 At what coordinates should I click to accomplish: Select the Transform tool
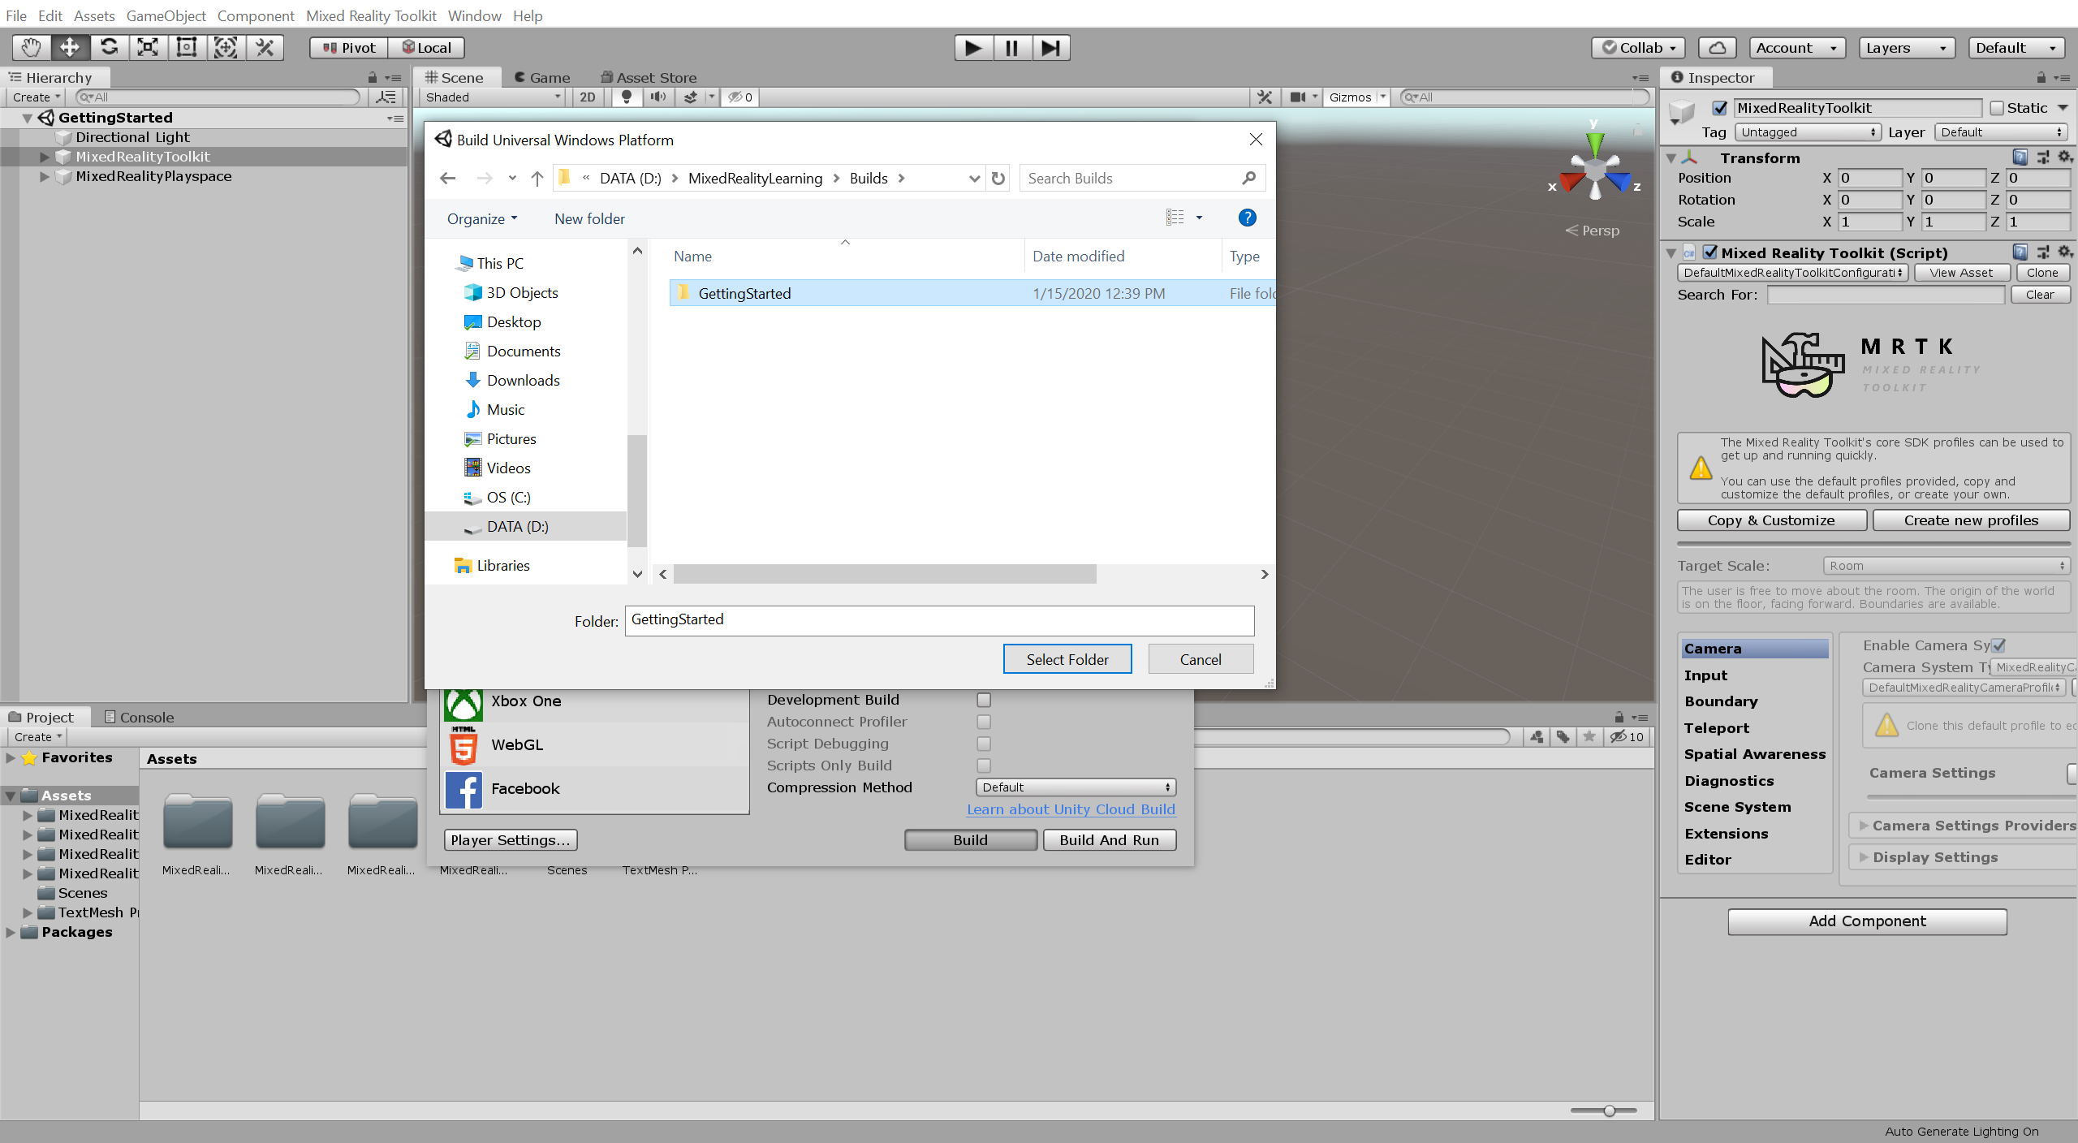[226, 48]
